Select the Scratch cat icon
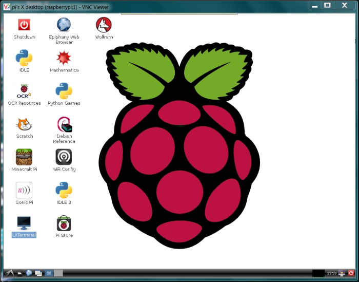The width and height of the screenshot is (359, 282). click(24, 124)
